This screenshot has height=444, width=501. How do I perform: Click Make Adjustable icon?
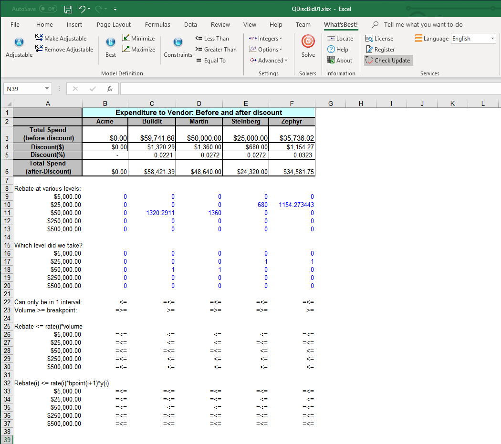click(39, 38)
